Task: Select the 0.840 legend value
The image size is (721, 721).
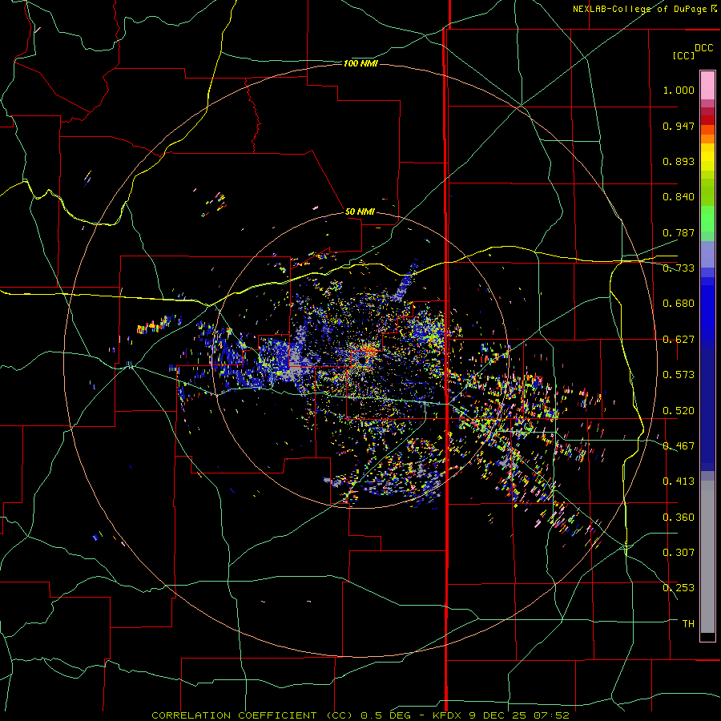Action: [679, 197]
